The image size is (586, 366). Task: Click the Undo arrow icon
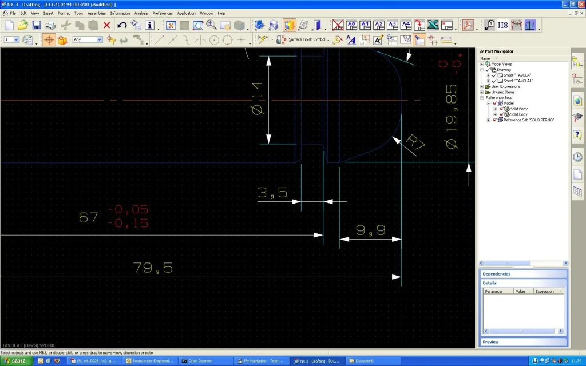pyautogui.click(x=121, y=25)
